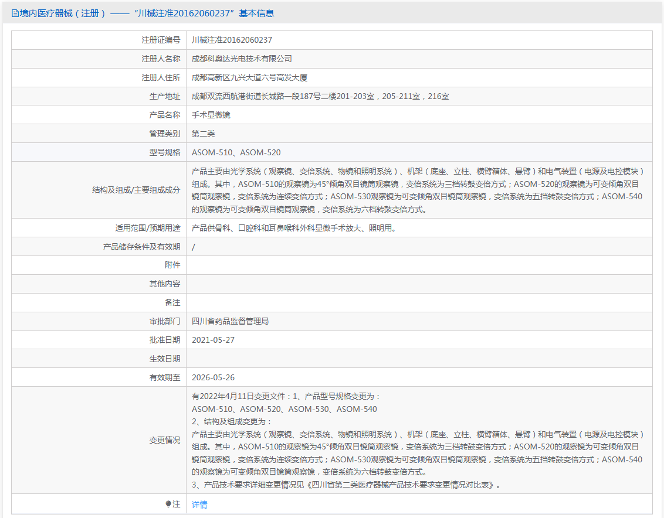Click the 有效期至 row label

point(165,377)
